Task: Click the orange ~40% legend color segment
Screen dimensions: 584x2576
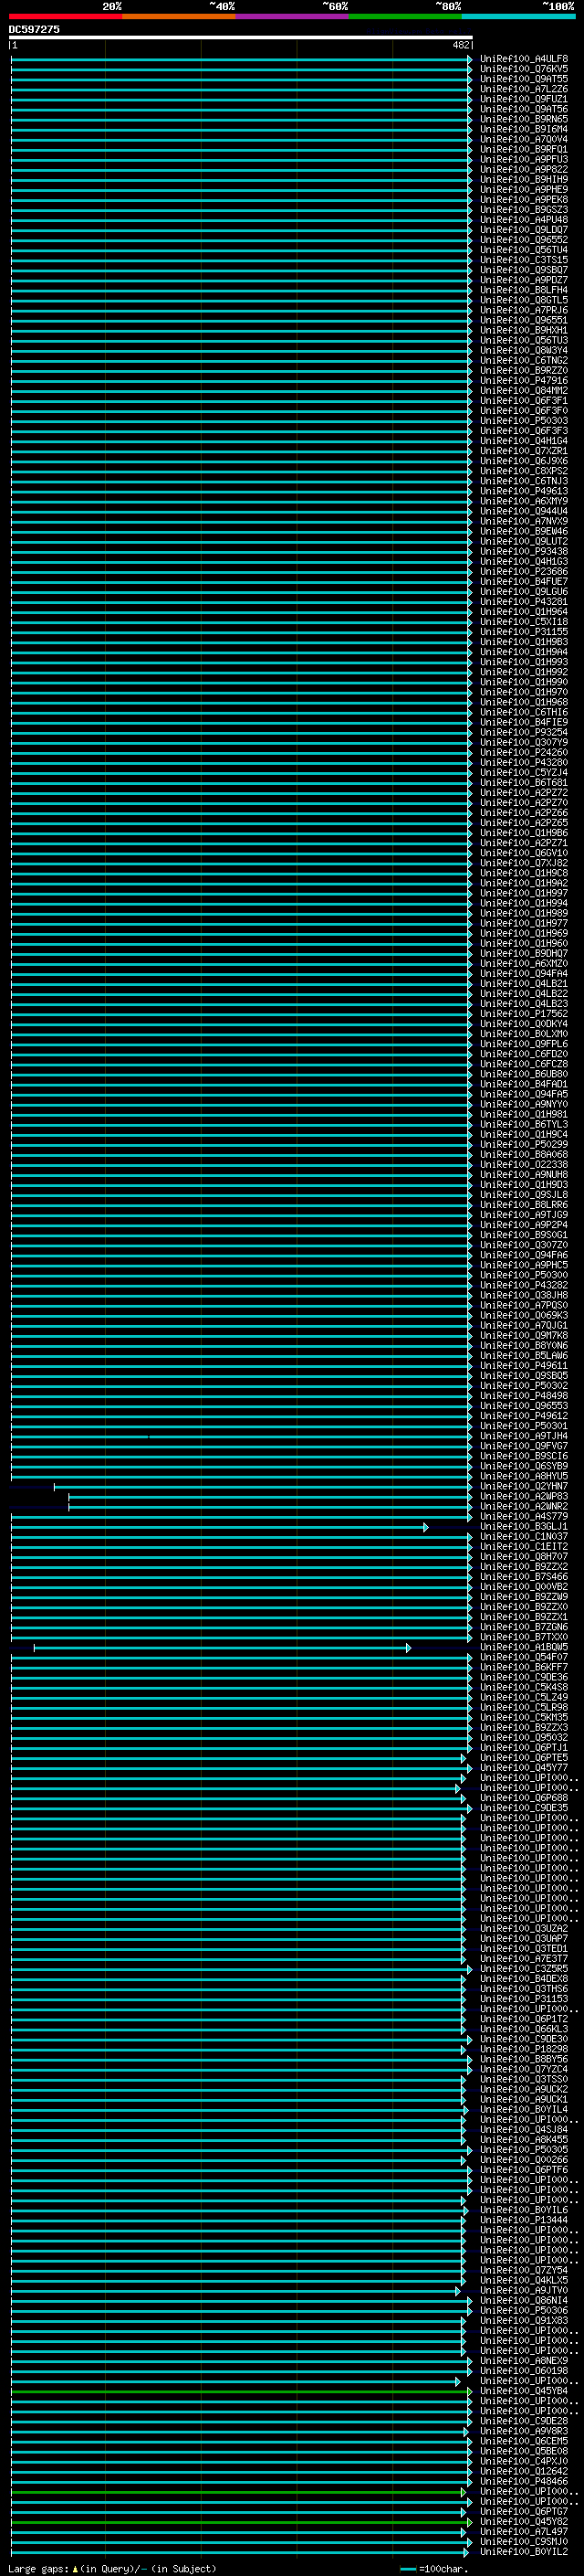Action: (179, 16)
